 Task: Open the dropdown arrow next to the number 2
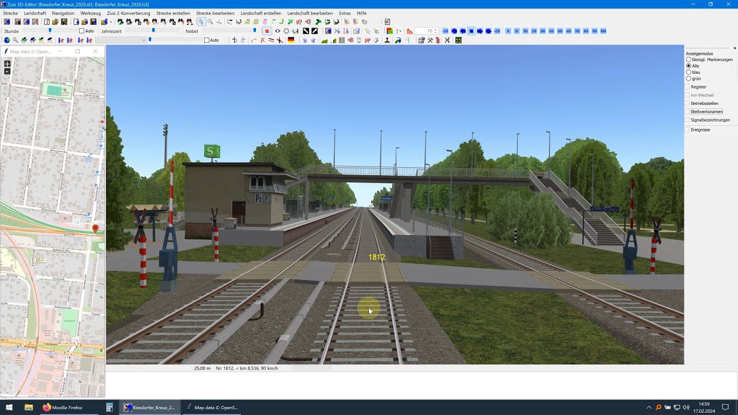click(401, 31)
